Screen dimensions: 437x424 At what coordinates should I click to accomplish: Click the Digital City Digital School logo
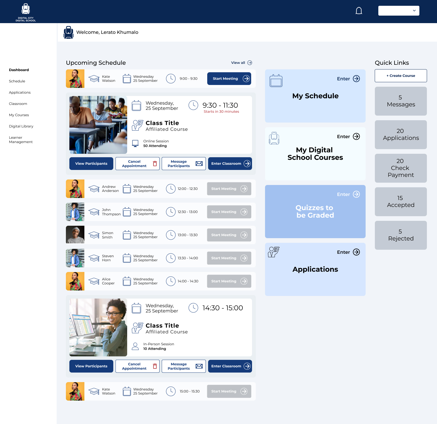pos(26,12)
